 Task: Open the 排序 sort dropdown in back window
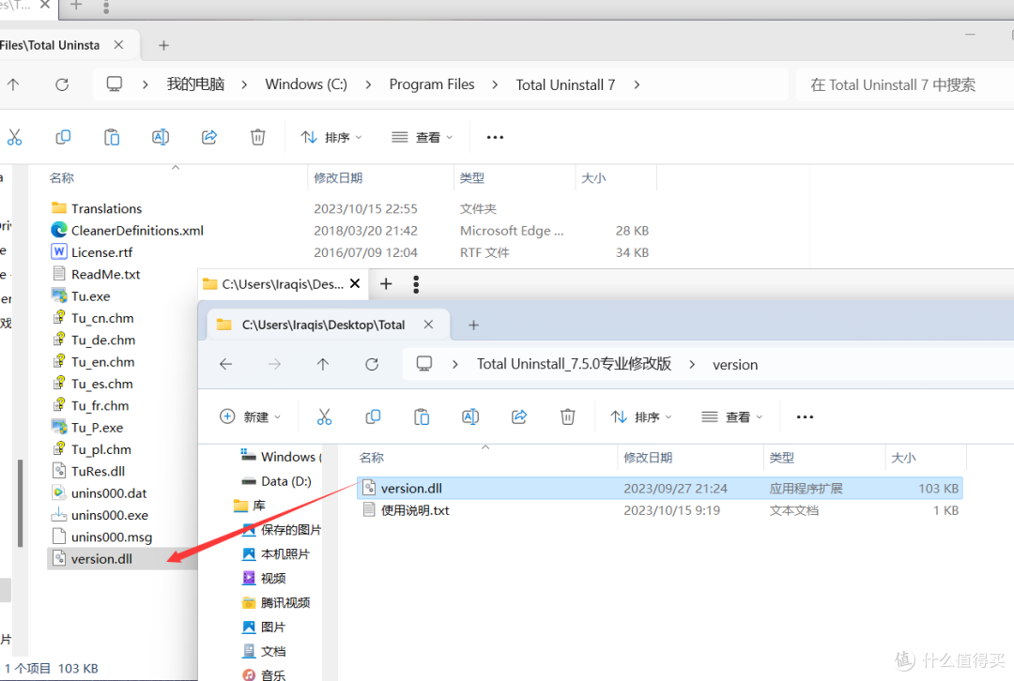331,137
